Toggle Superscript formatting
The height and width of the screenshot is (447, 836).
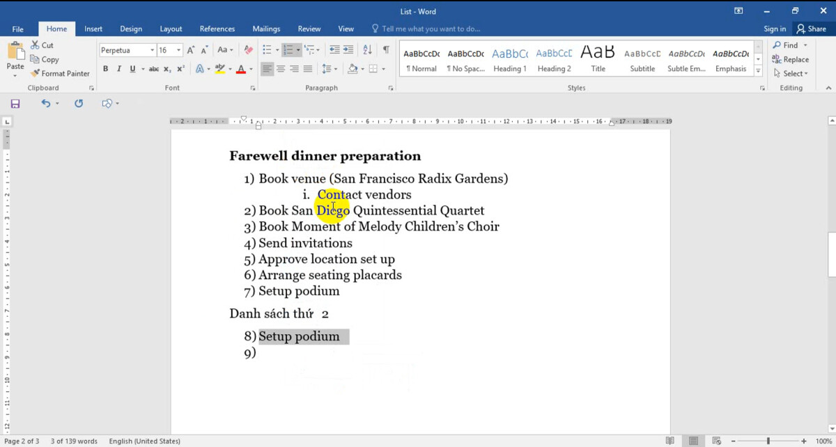click(x=181, y=69)
